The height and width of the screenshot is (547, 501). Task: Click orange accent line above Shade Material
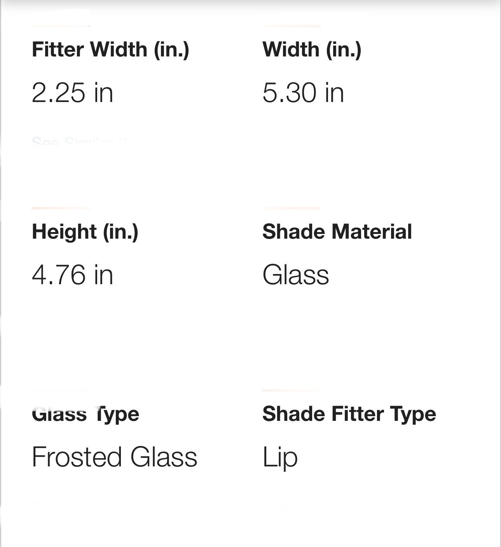click(x=292, y=208)
